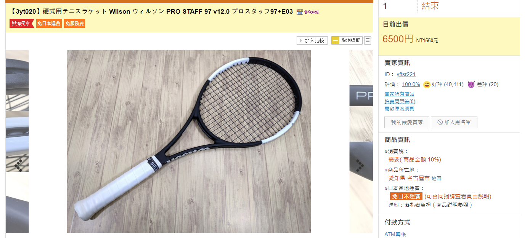Image resolution: width=530 pixels, height=238 pixels.
Task: Open the 100.0% rating link
Action: (x=411, y=85)
